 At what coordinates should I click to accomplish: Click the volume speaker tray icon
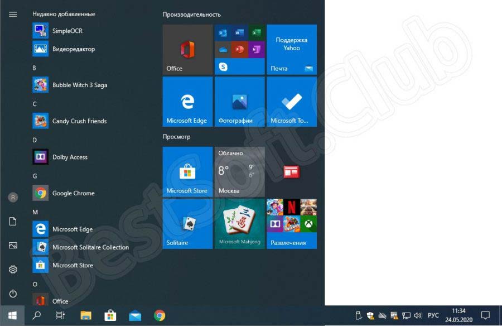point(418,316)
